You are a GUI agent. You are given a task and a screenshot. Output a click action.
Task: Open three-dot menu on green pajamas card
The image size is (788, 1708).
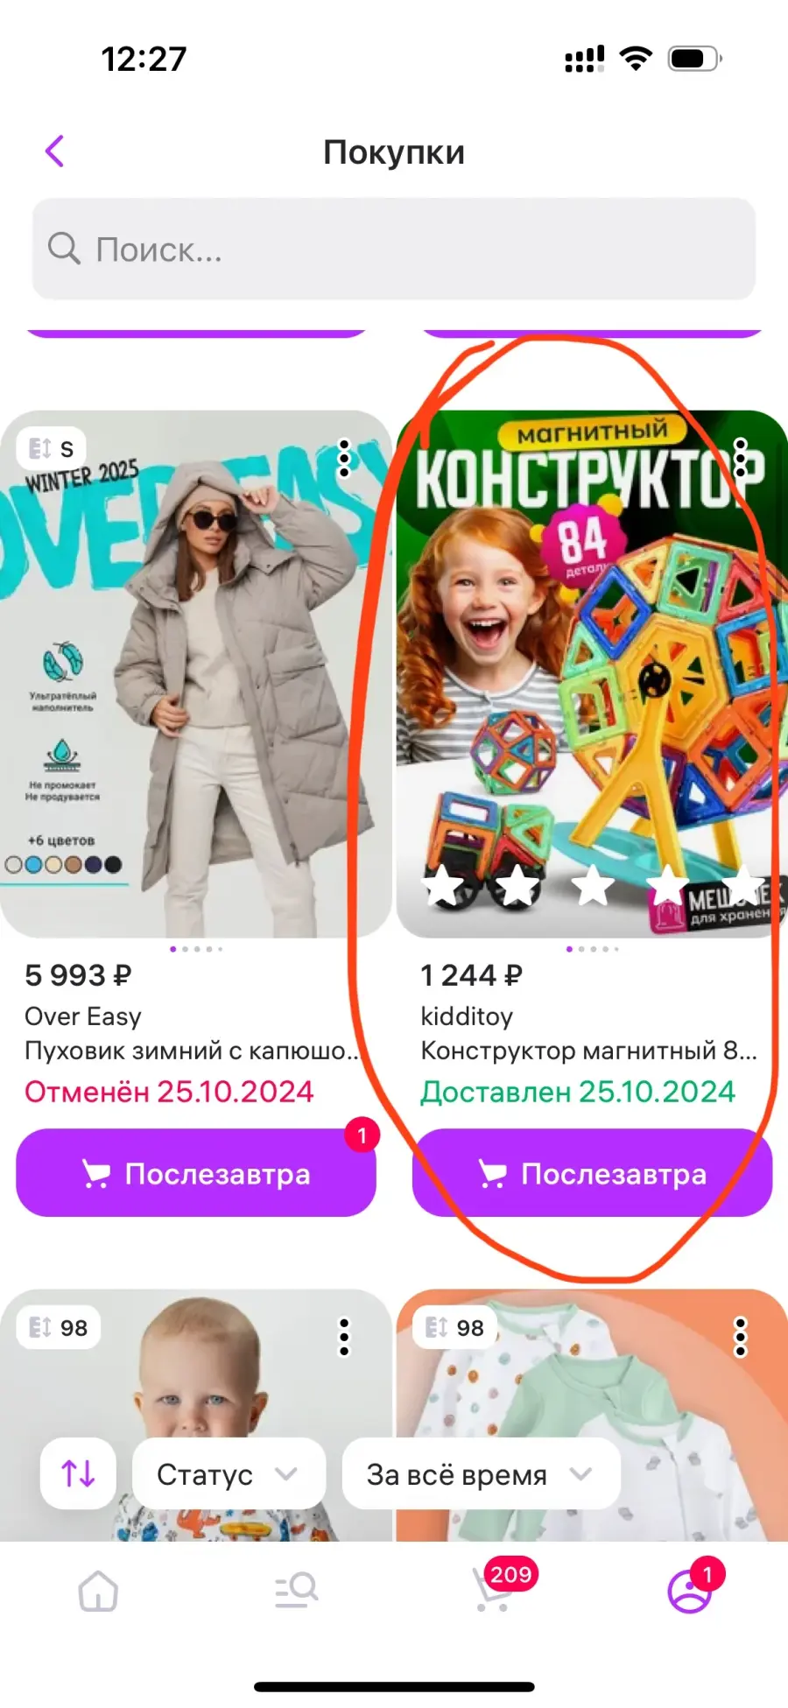(741, 1337)
